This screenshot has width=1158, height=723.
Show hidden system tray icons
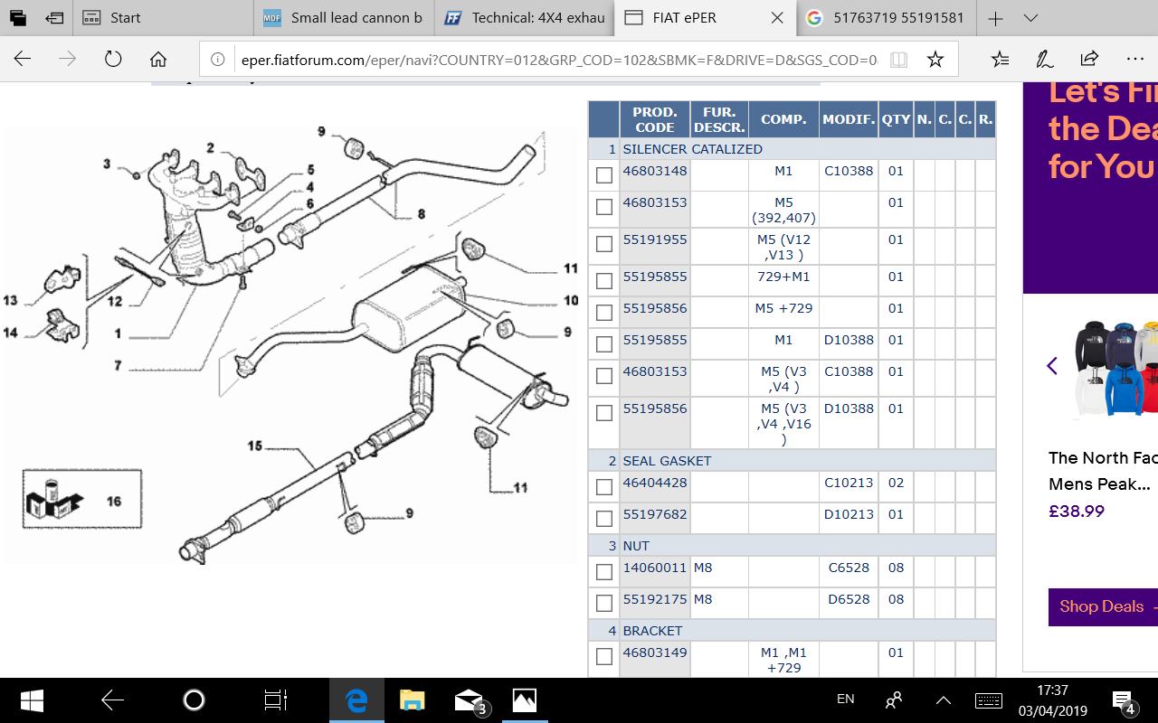tap(944, 700)
